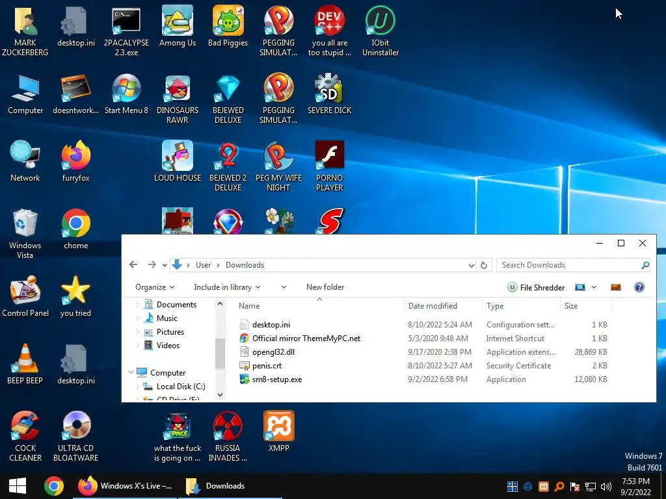Click the volume speaker tray icon
This screenshot has height=499, width=666.
click(x=606, y=487)
